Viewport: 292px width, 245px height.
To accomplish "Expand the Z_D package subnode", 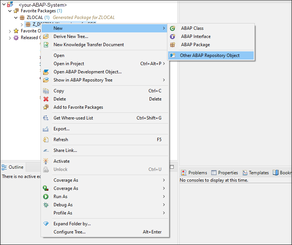I will click(x=22, y=25).
